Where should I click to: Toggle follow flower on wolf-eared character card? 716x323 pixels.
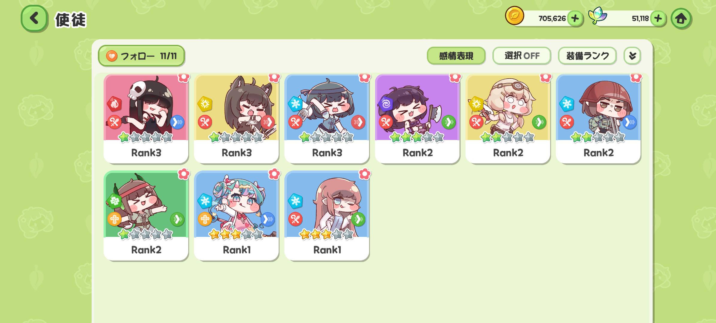pos(274,77)
